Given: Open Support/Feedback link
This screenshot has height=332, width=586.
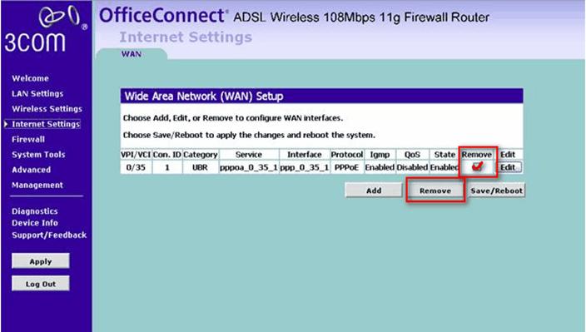Looking at the screenshot, I should pyautogui.click(x=49, y=235).
